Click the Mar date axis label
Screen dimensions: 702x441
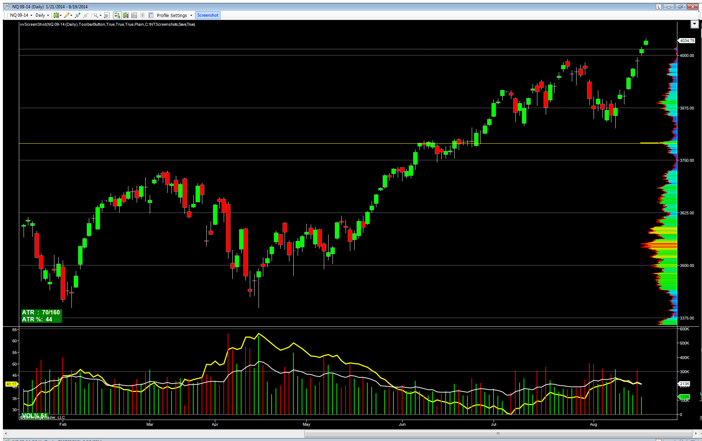pos(150,424)
